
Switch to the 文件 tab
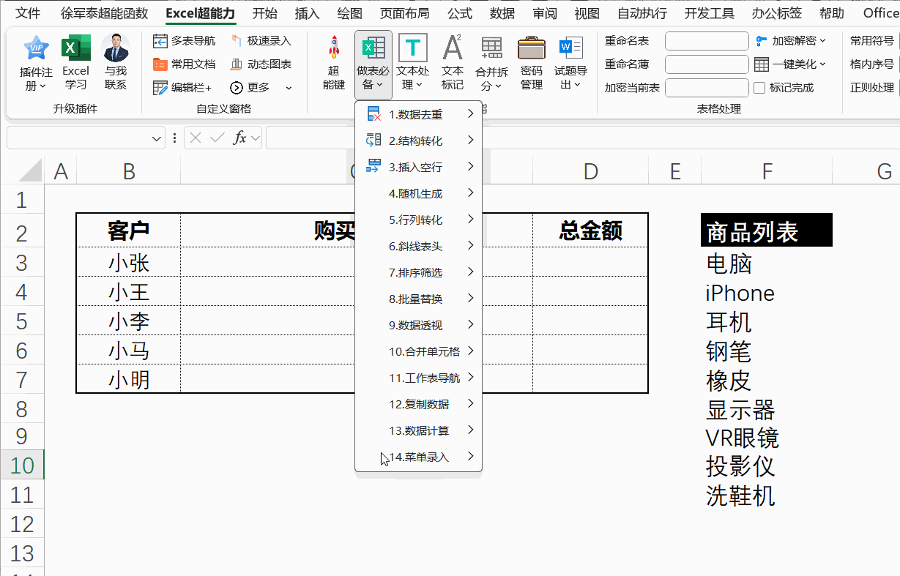[28, 13]
